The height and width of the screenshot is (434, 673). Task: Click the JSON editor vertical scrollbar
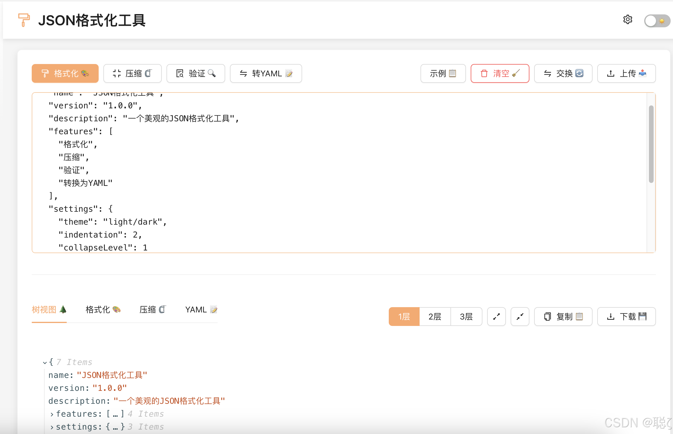tap(651, 144)
